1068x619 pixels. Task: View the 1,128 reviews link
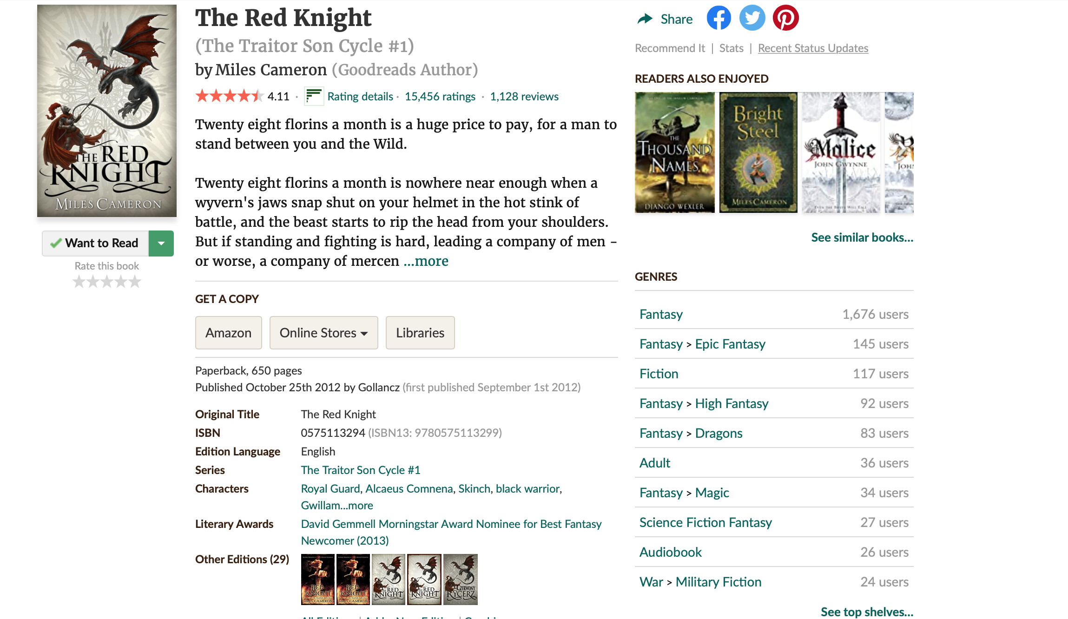pos(524,97)
